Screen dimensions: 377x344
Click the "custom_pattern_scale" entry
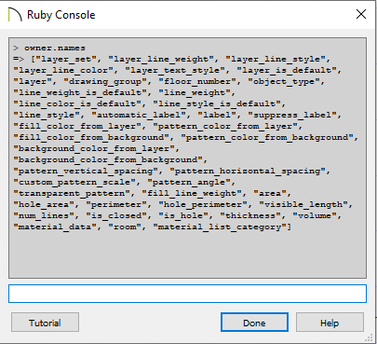click(74, 183)
